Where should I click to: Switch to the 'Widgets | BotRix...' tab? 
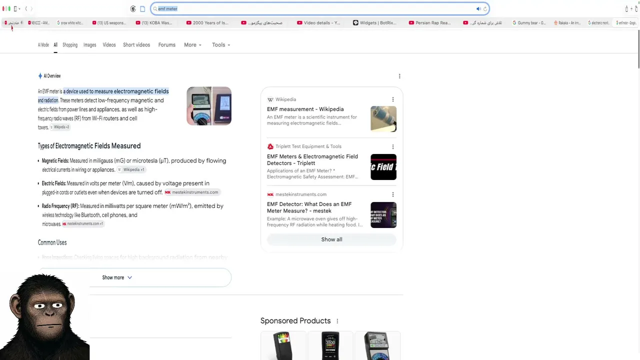374,22
